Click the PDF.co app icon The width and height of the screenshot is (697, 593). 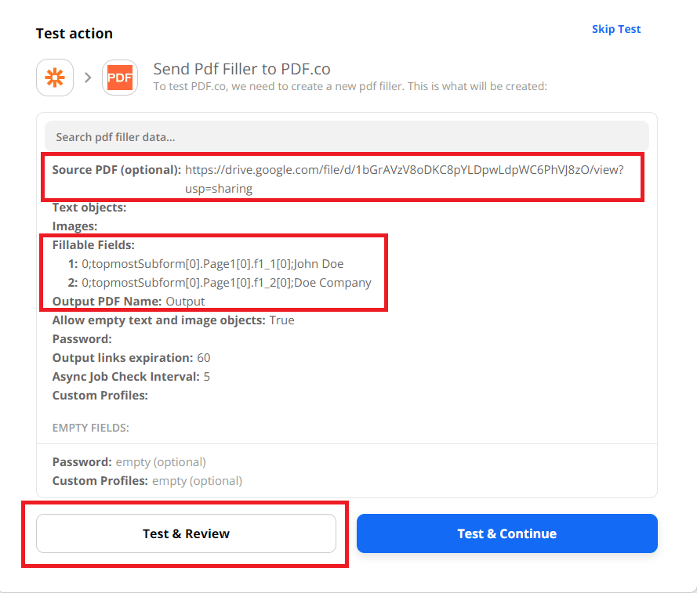click(x=119, y=78)
